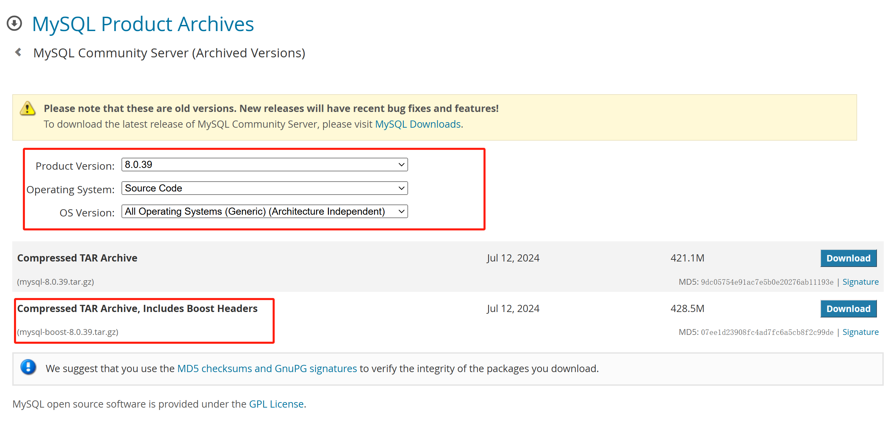
Task: Open MD5 checksums and GnuPG signatures link
Action: point(267,368)
